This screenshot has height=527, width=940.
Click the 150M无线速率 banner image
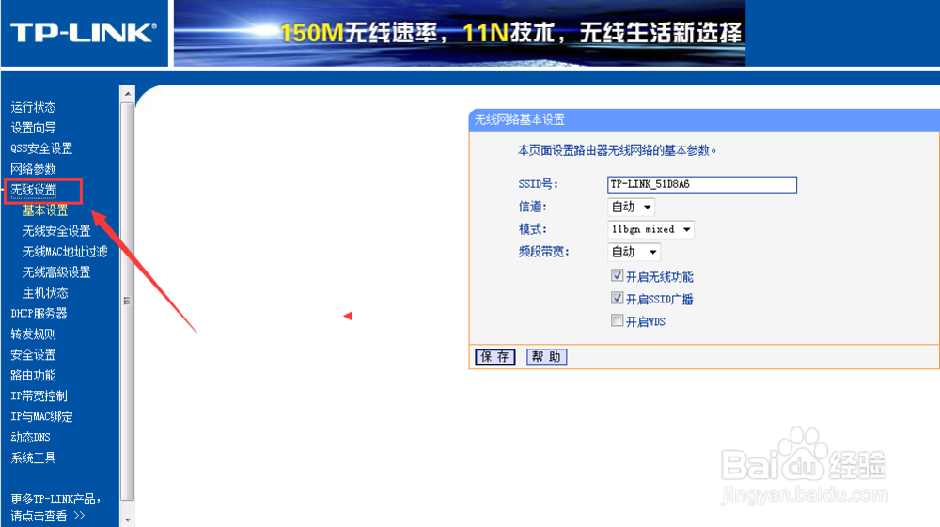[460, 33]
